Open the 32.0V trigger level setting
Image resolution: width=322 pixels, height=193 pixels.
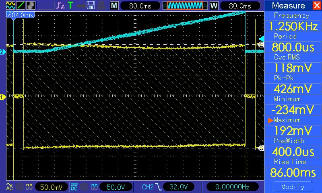(179, 187)
